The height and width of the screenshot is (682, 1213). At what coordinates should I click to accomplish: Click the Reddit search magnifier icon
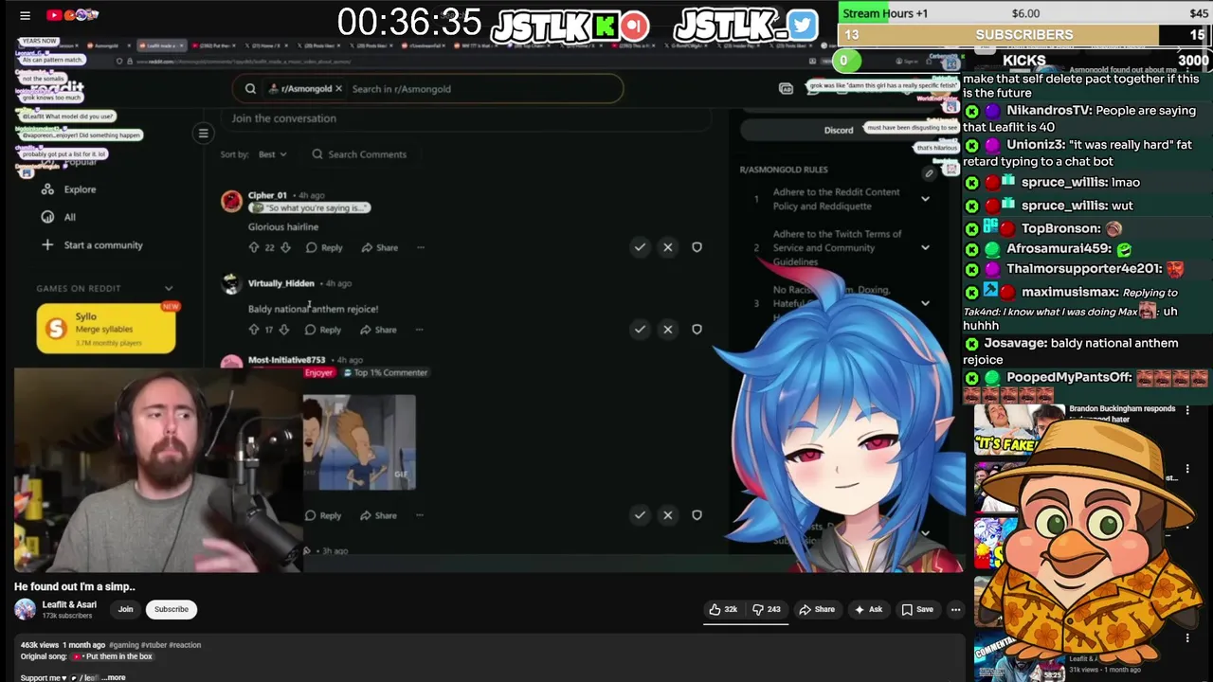coord(250,89)
